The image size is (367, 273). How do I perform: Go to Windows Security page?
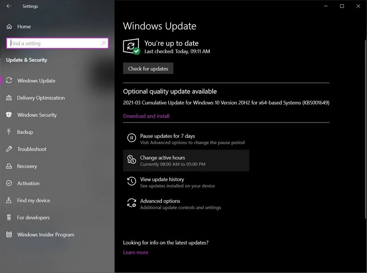pos(37,115)
